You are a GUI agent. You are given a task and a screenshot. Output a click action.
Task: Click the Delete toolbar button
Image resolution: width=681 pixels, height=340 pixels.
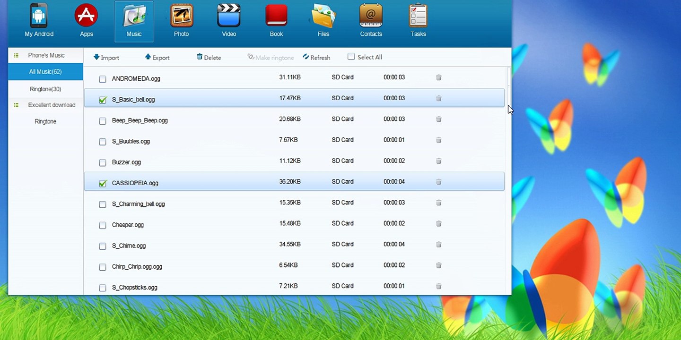[x=209, y=57]
